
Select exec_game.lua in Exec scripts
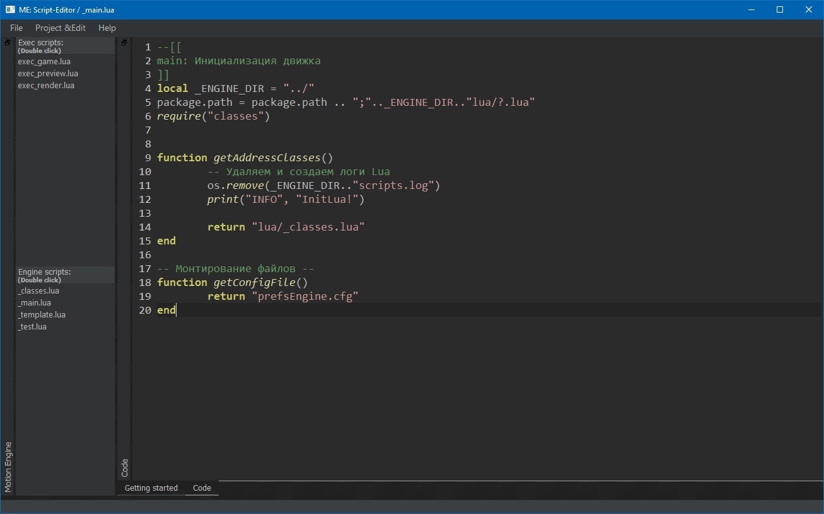click(44, 62)
